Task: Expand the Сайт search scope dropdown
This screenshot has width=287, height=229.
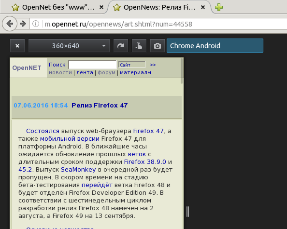Action: tap(132, 65)
